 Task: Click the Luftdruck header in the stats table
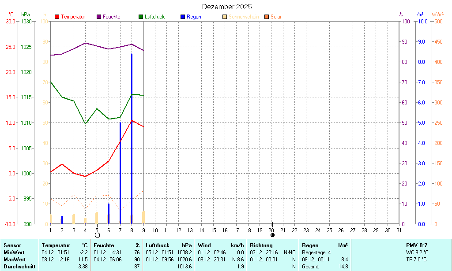point(155,245)
